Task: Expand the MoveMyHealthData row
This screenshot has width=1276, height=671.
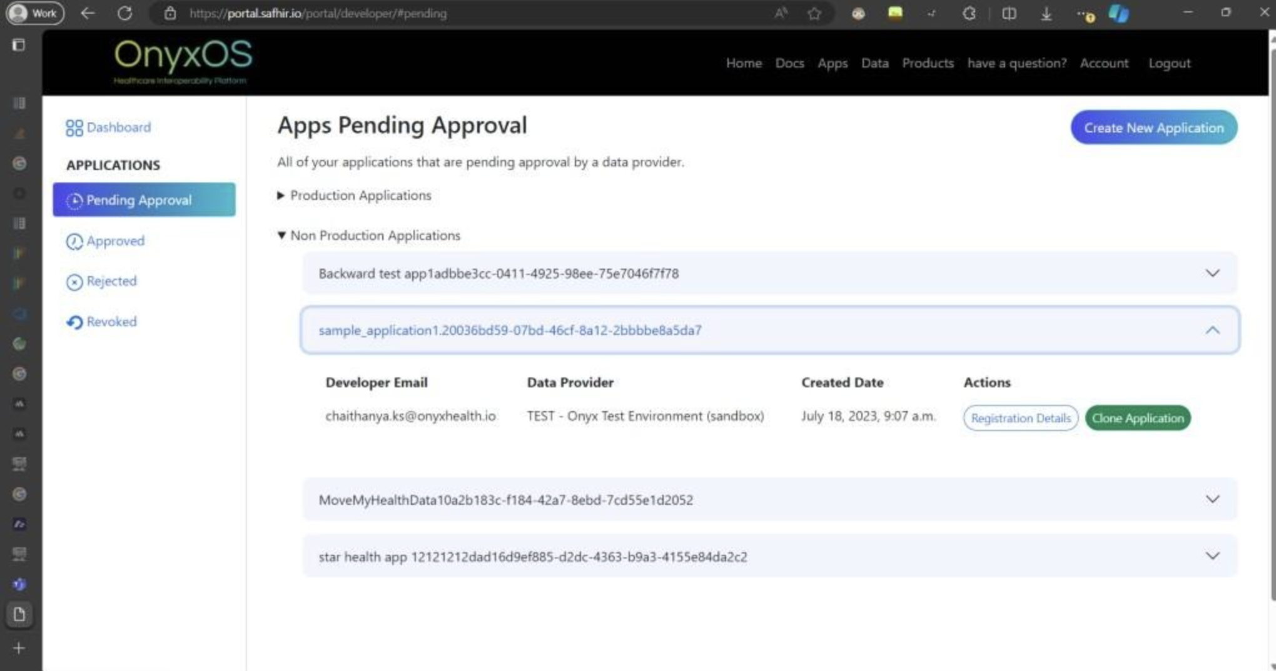Action: 1212,499
